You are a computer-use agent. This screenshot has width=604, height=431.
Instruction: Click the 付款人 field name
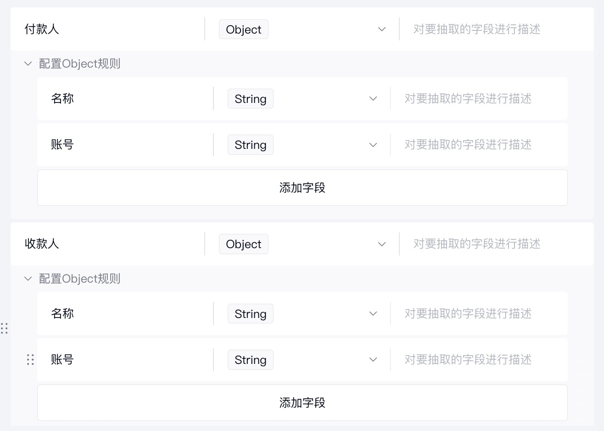pos(42,29)
